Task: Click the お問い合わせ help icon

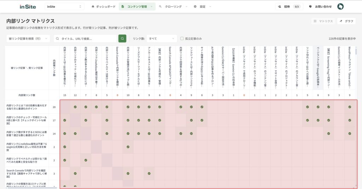Action: tap(310, 6)
